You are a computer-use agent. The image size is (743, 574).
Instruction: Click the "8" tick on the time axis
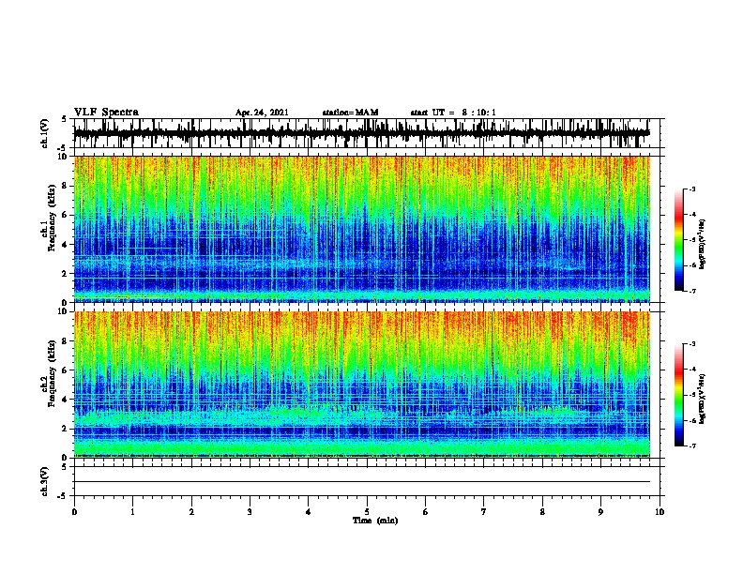click(542, 512)
